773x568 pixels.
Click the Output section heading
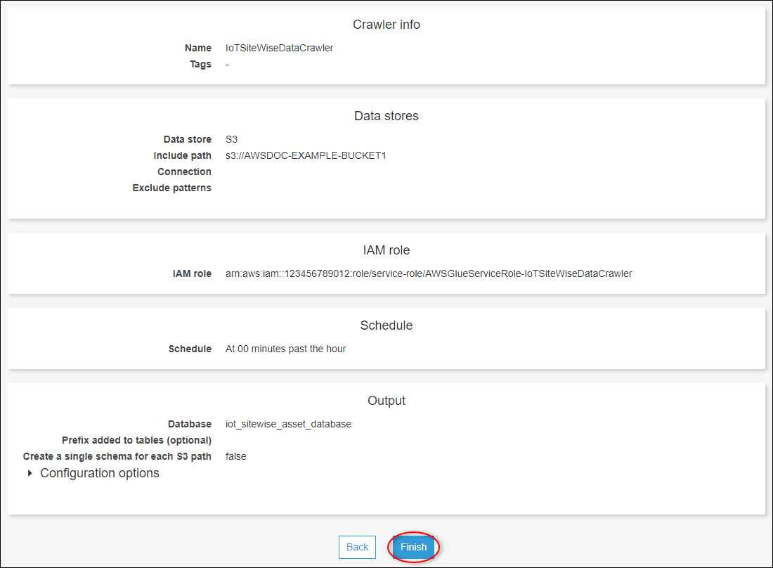386,401
